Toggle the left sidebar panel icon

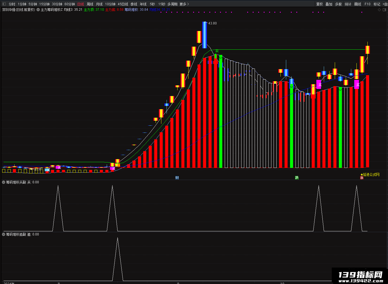click(4, 4)
